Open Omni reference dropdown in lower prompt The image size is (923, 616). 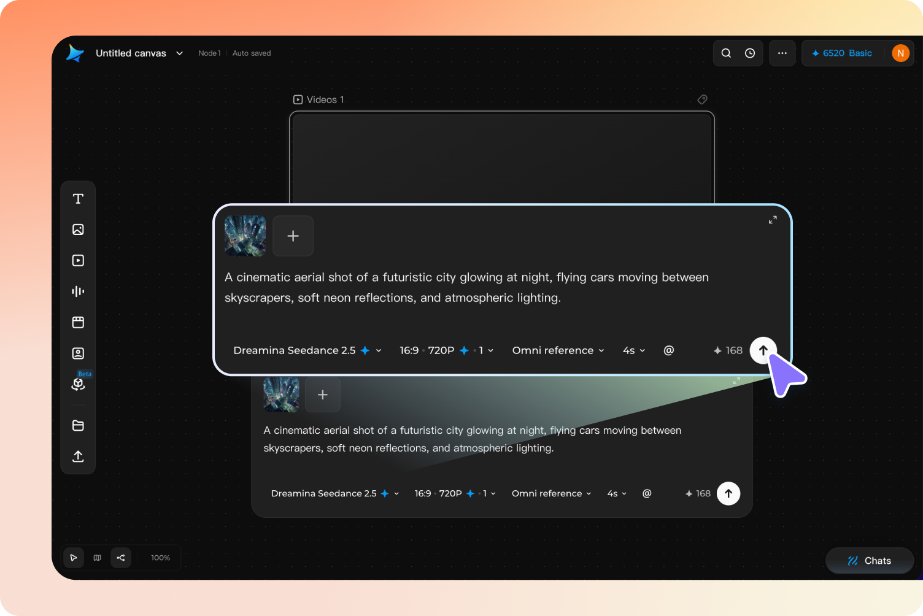click(x=552, y=493)
